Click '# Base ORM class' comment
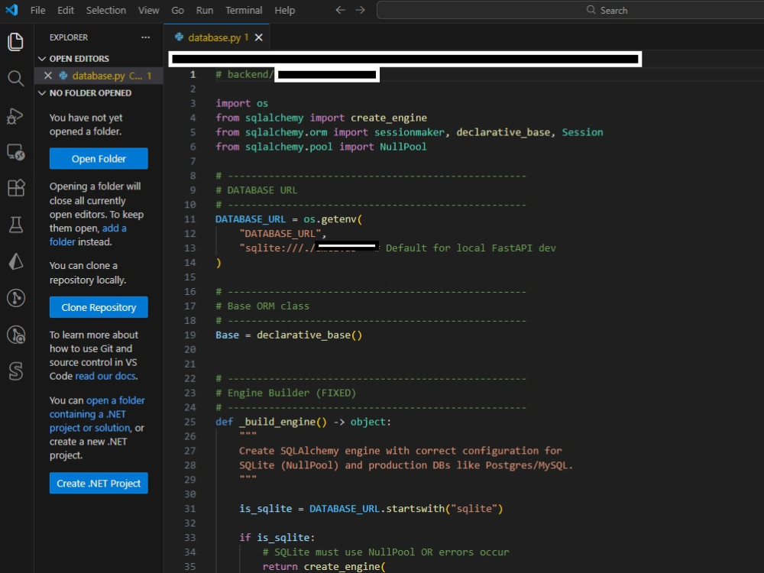The image size is (764, 573). pyautogui.click(x=262, y=306)
